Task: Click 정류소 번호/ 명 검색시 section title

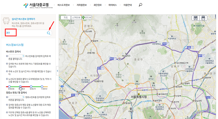Action: click(x=16, y=93)
